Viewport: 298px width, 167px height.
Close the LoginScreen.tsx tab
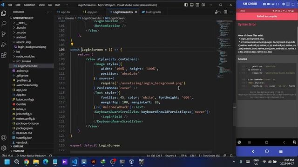click(x=136, y=12)
